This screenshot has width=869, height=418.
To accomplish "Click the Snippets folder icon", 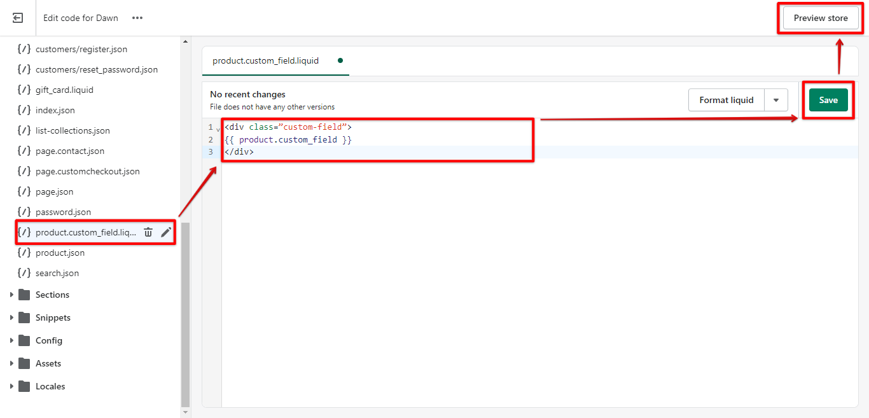I will 25,317.
